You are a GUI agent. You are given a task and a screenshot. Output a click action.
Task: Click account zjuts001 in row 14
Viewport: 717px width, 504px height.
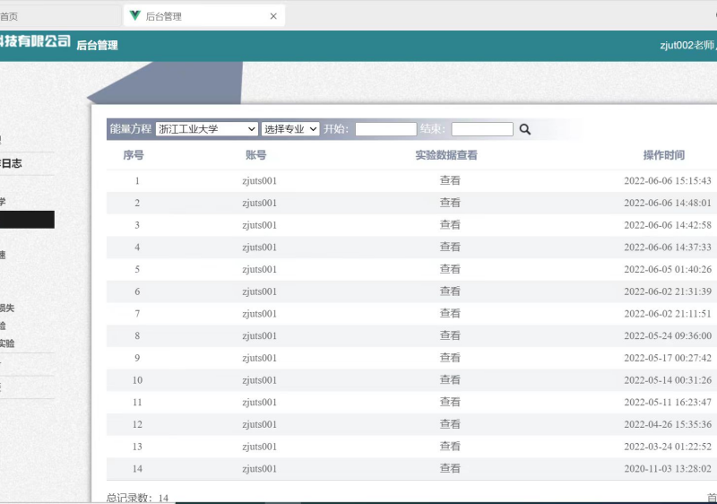[260, 469]
